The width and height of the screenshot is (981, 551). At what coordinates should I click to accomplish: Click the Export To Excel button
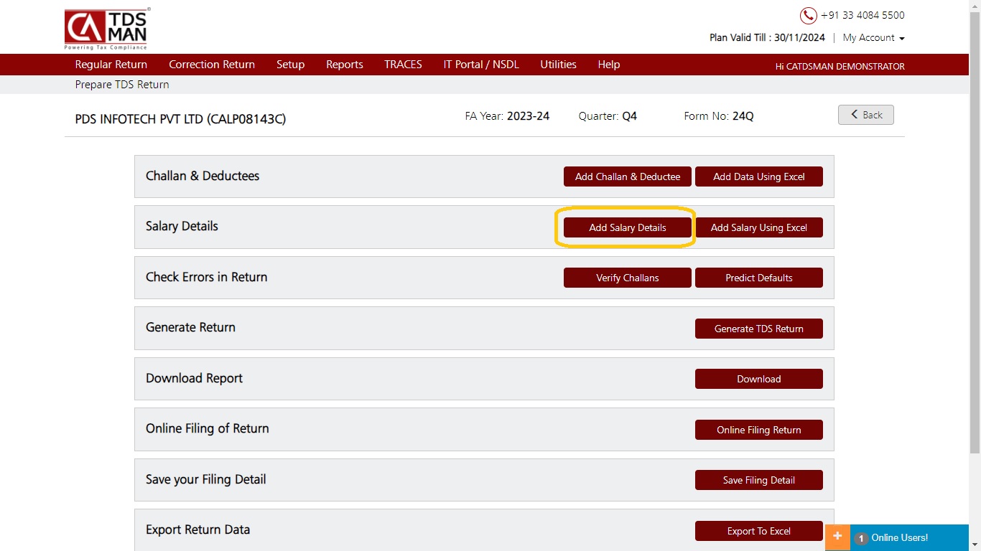tap(759, 531)
